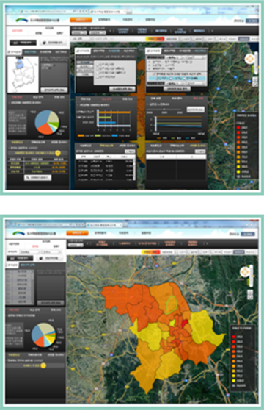Click the pie chart in upper screenshot's left panel

[x=47, y=122]
